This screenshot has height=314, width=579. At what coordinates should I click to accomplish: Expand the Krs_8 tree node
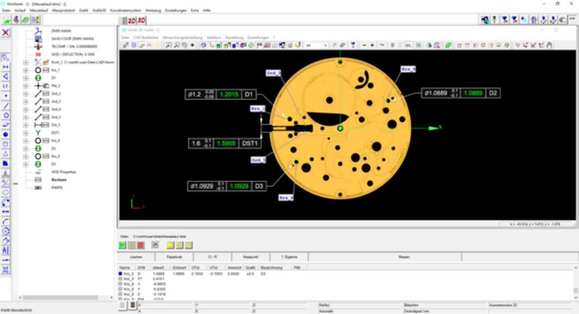(26, 156)
